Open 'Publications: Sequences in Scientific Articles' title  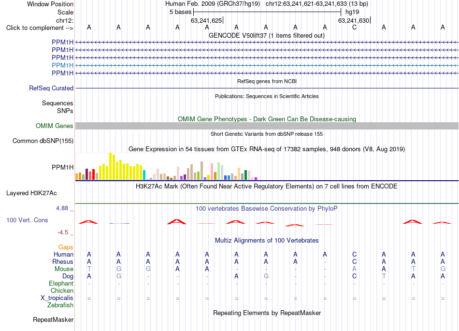coord(267,96)
